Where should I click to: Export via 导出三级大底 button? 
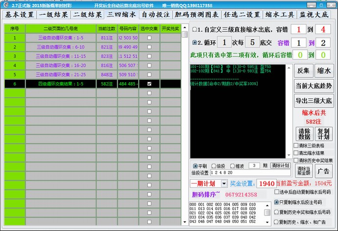[314, 101]
